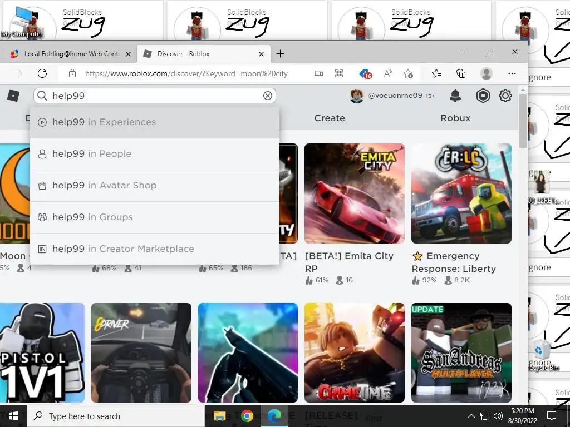The image size is (570, 427).
Task: Open the shopping tag icon with 16 badge
Action: pyautogui.click(x=365, y=74)
